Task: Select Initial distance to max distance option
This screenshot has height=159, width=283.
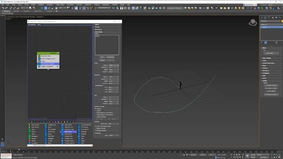Action: pyautogui.click(x=96, y=115)
